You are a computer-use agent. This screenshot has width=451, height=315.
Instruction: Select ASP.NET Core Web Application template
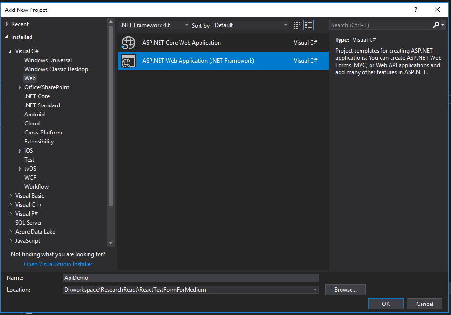click(x=223, y=43)
